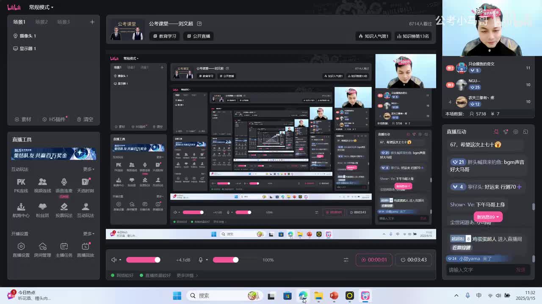Click the 公开直播 visibility button

(x=199, y=36)
